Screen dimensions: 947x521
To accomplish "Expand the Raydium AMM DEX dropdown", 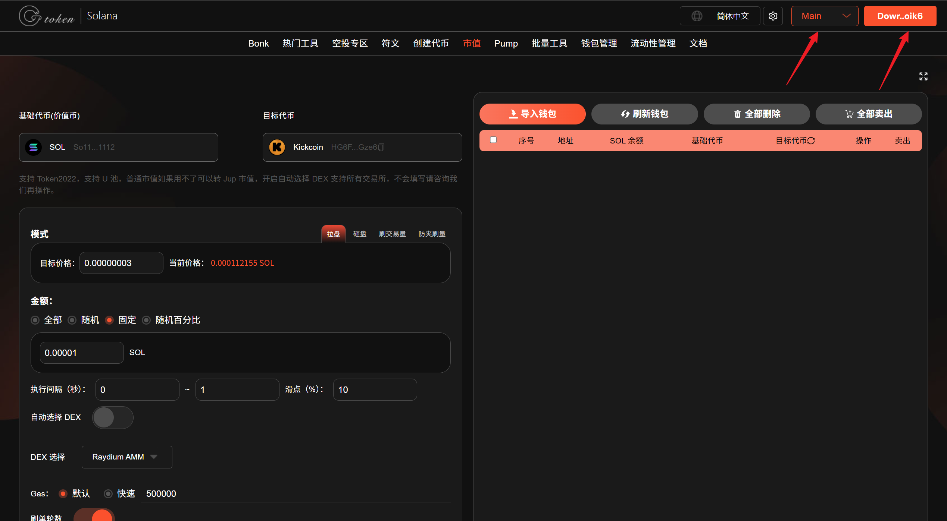I will [x=126, y=457].
